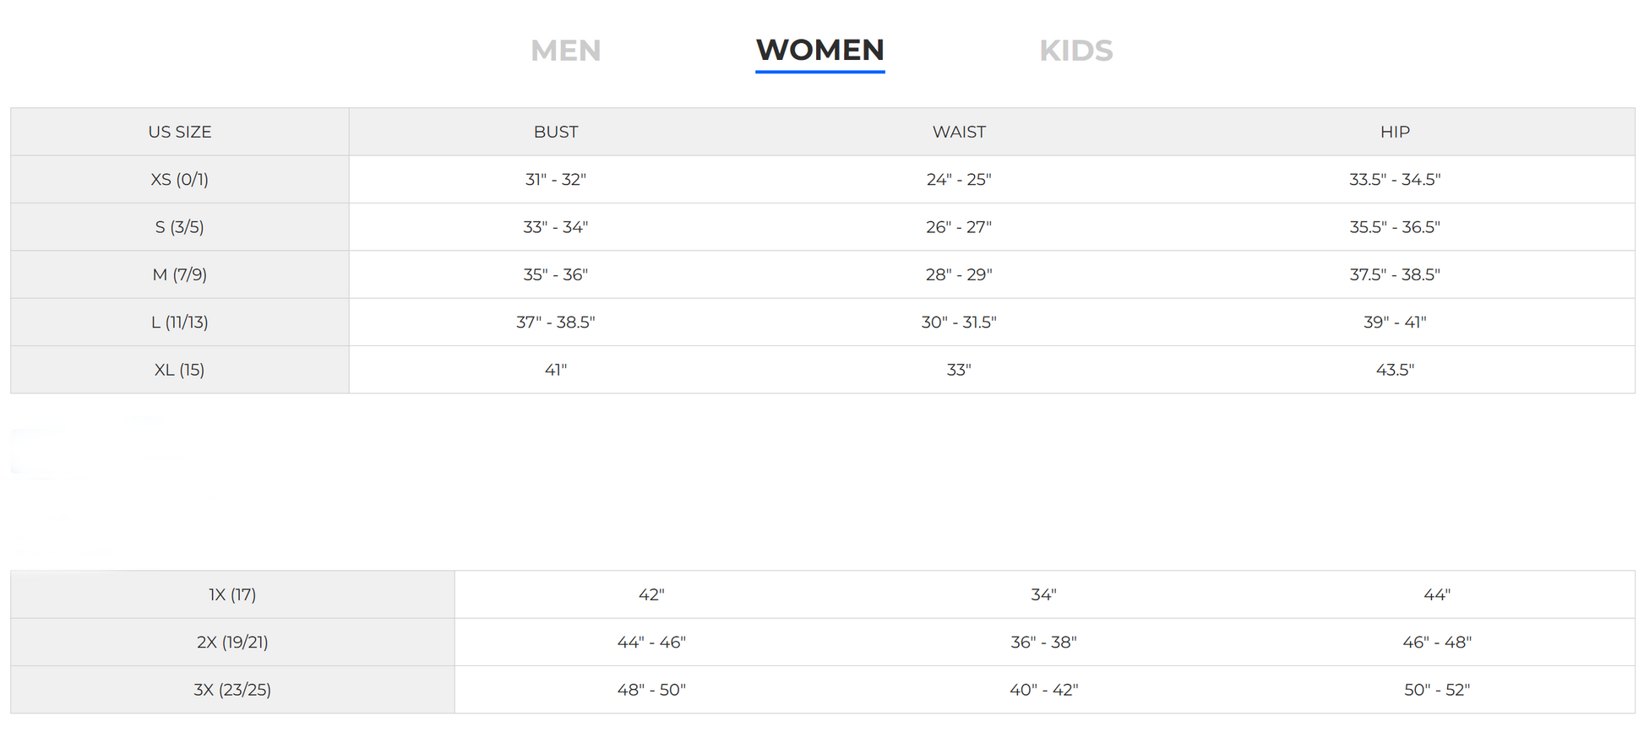The width and height of the screenshot is (1644, 743).
Task: Select the S (3/5) size row label
Action: click(x=180, y=227)
